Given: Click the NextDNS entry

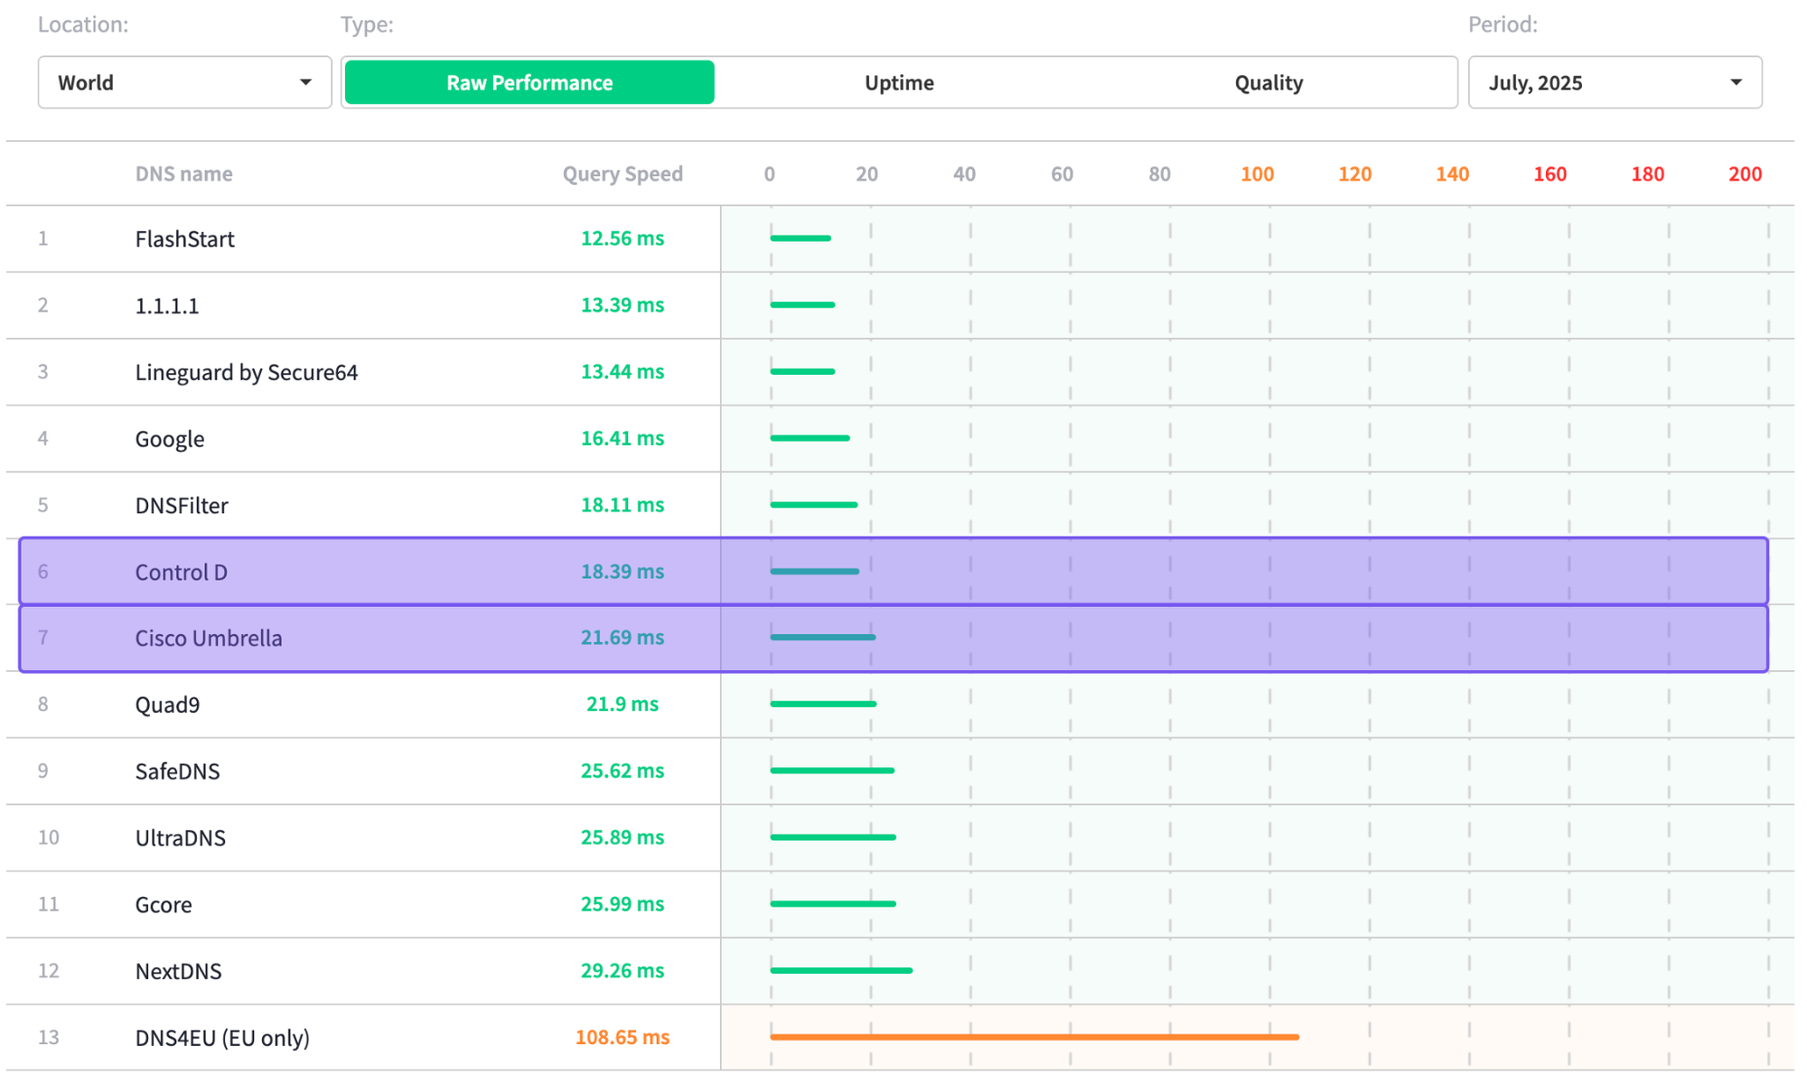Looking at the screenshot, I should point(178,971).
